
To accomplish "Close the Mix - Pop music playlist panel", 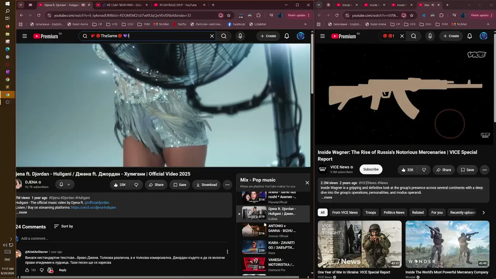I will click(307, 183).
